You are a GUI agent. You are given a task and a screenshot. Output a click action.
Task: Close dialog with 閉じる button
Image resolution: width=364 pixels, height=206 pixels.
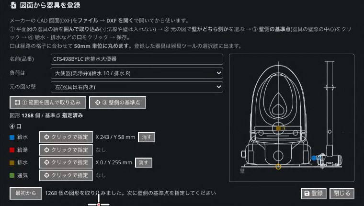tap(341, 194)
